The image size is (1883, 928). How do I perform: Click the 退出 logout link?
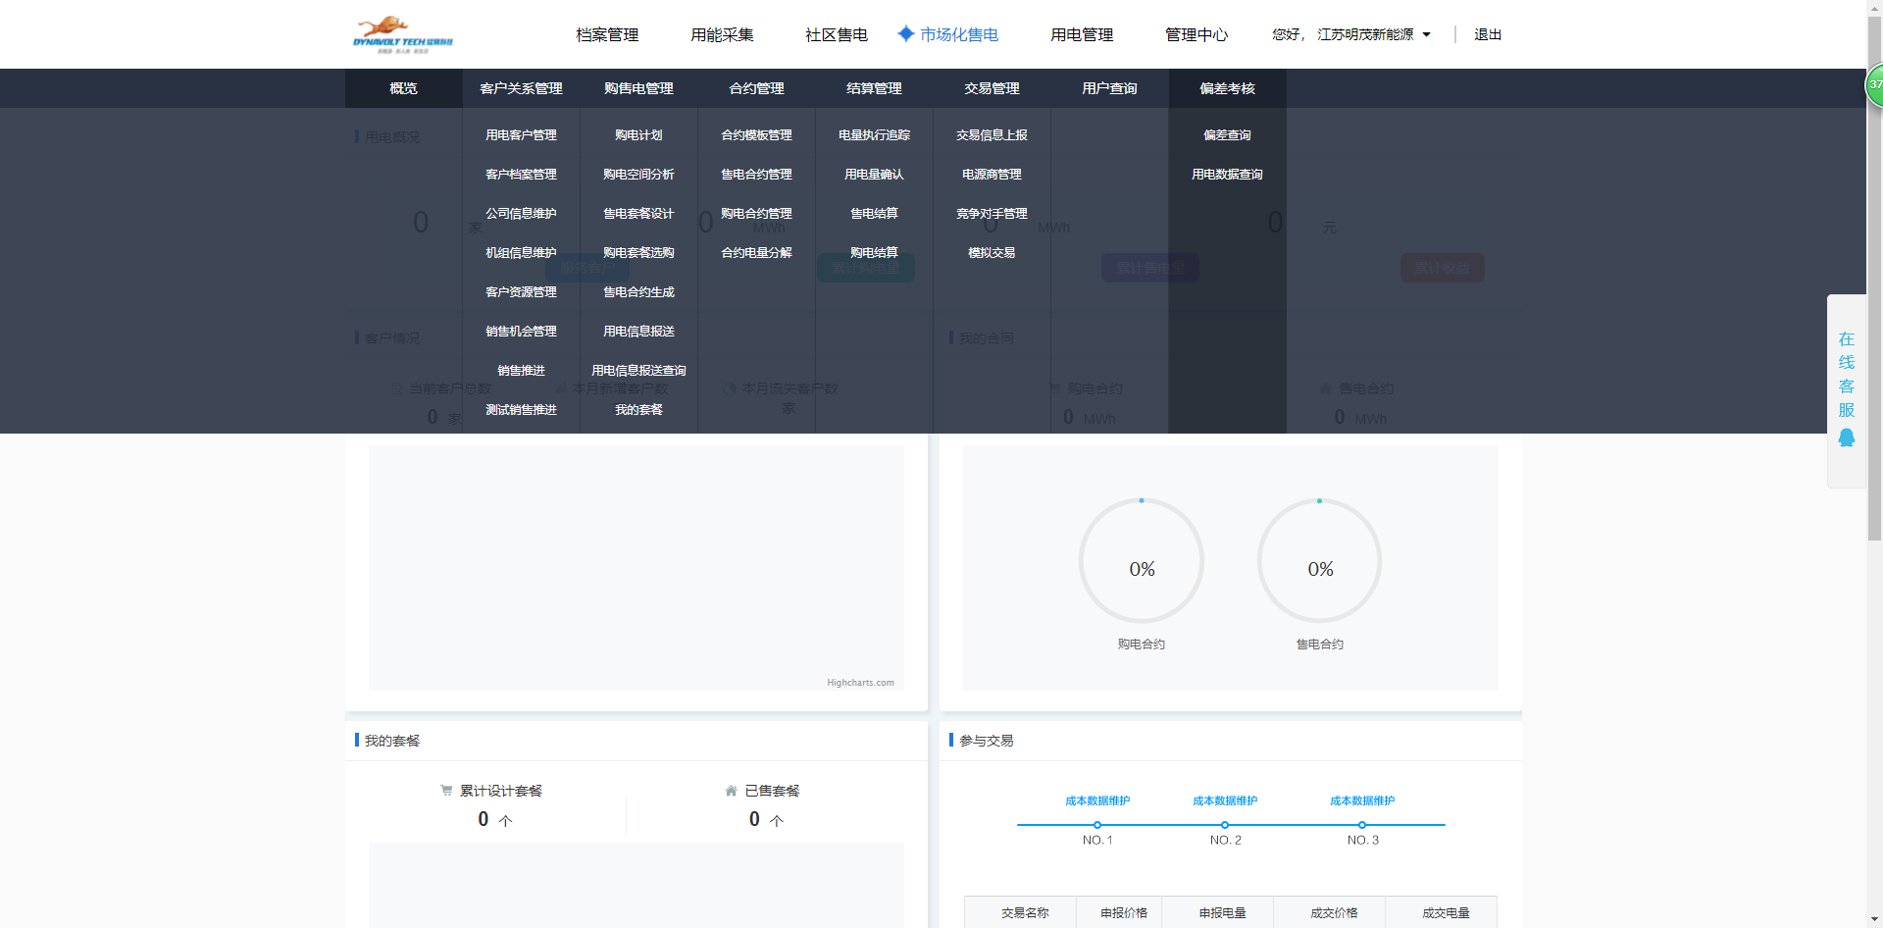(x=1488, y=34)
